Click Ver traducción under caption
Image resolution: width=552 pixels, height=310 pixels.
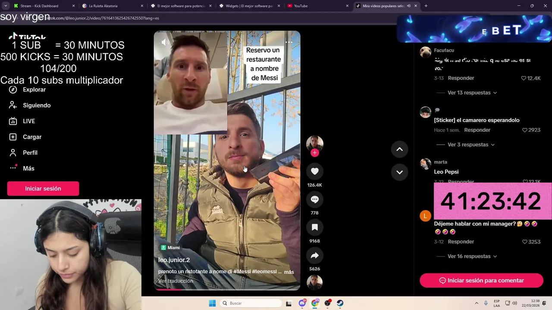pos(176,281)
